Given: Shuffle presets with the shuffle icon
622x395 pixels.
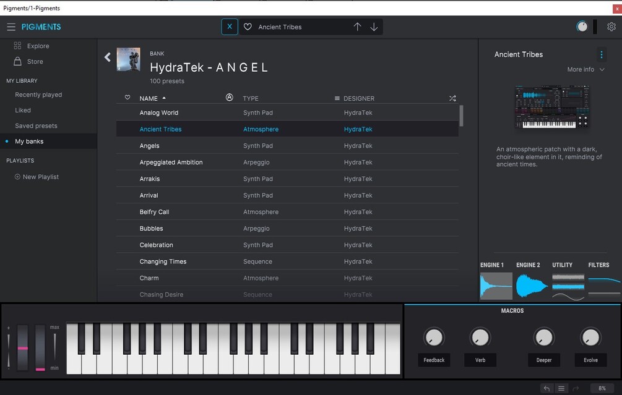Looking at the screenshot, I should [x=452, y=98].
